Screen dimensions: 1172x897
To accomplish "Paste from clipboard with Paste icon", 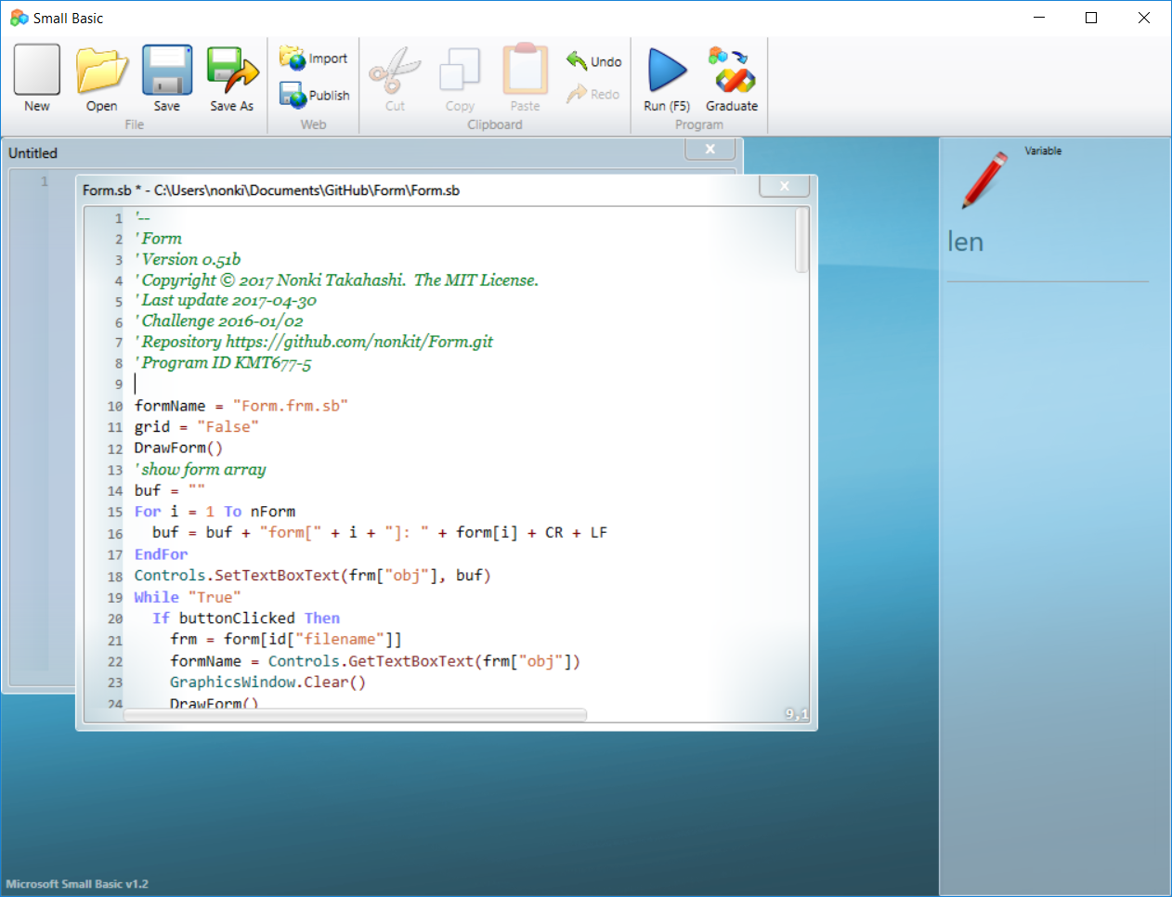I will point(525,78).
